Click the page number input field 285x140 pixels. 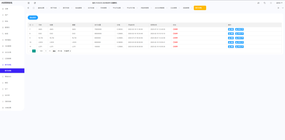pyautogui.click(x=46, y=51)
